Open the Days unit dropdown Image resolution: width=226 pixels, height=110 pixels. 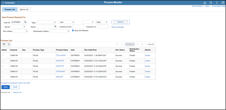point(101,22)
